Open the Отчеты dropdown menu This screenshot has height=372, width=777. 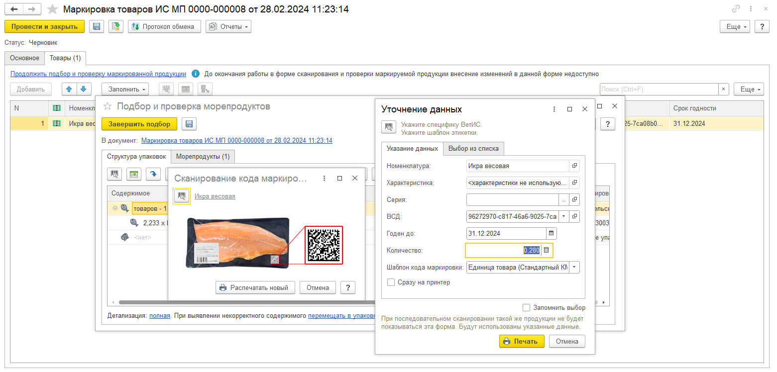[228, 27]
